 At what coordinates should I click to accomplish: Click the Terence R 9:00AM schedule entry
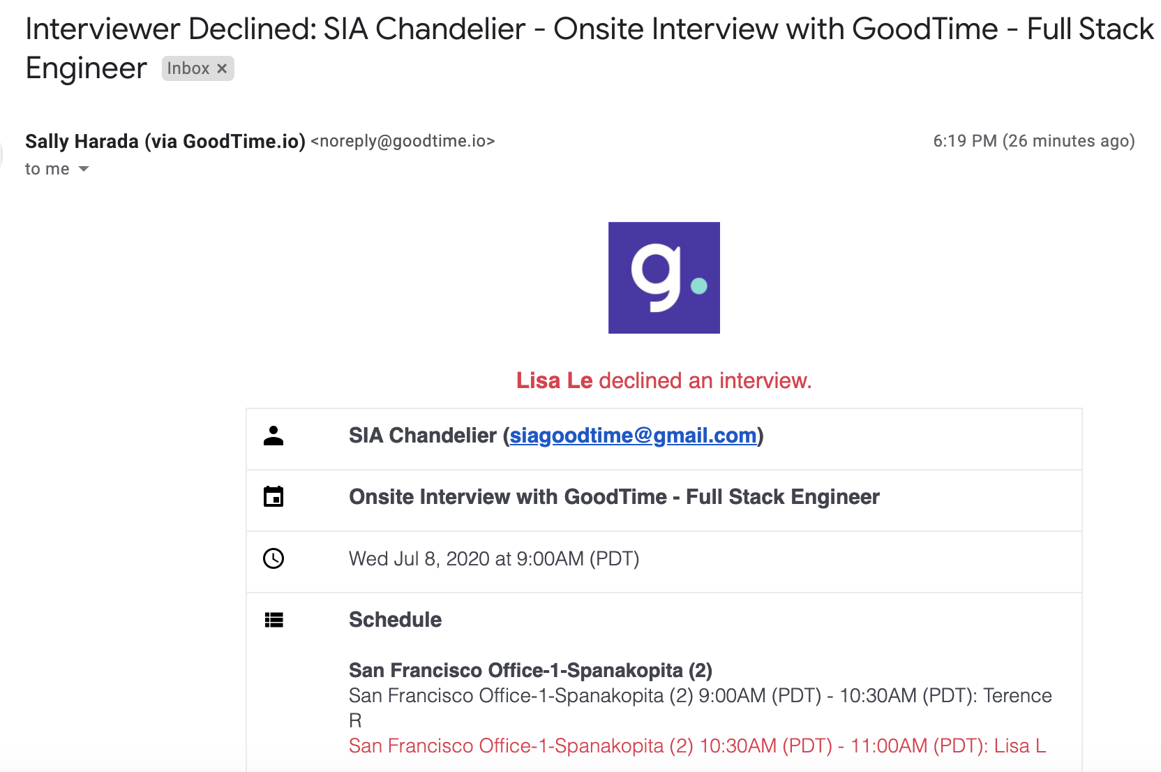pyautogui.click(x=700, y=696)
